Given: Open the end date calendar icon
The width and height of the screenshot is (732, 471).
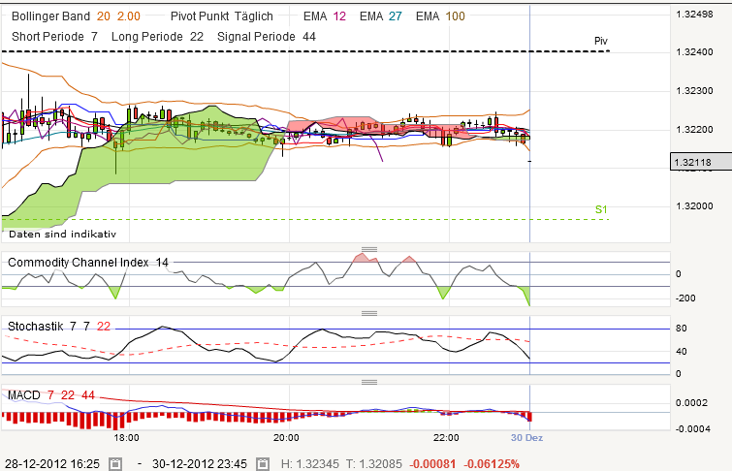Looking at the screenshot, I should (263, 464).
